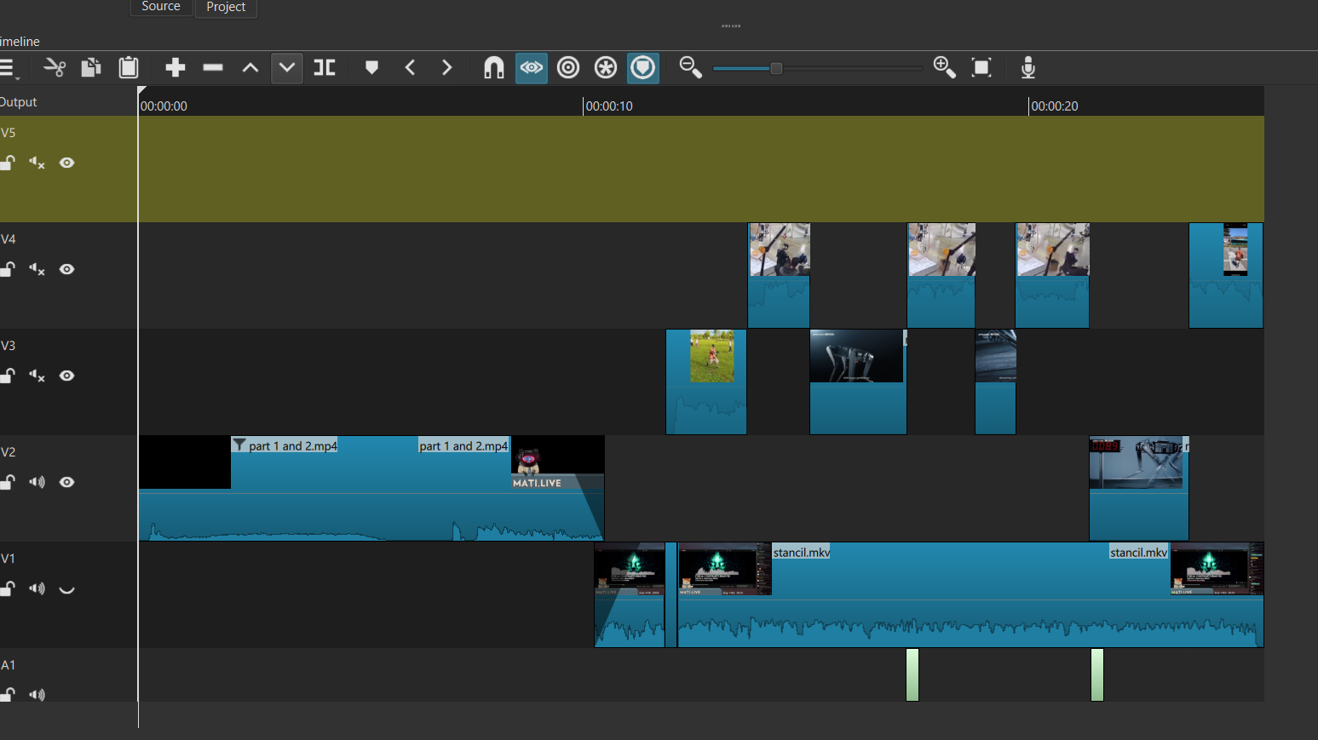
Task: Click the filter icon on part 1 and 2.mp4 clip
Action: tap(239, 445)
